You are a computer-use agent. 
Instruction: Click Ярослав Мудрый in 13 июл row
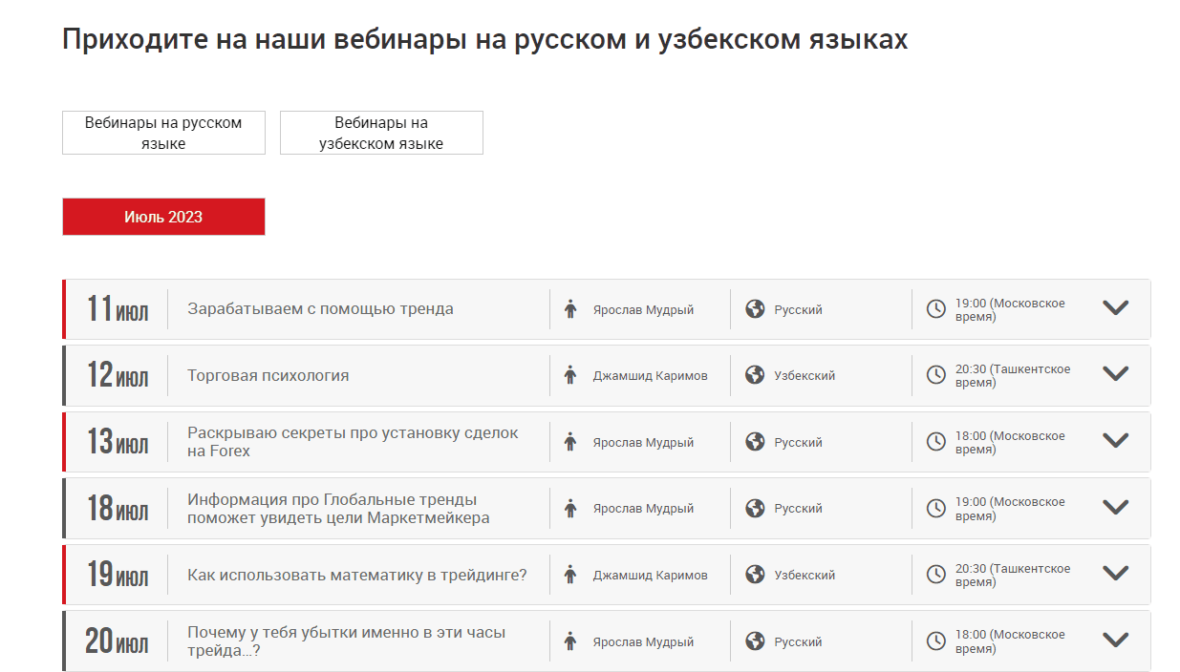[643, 442]
